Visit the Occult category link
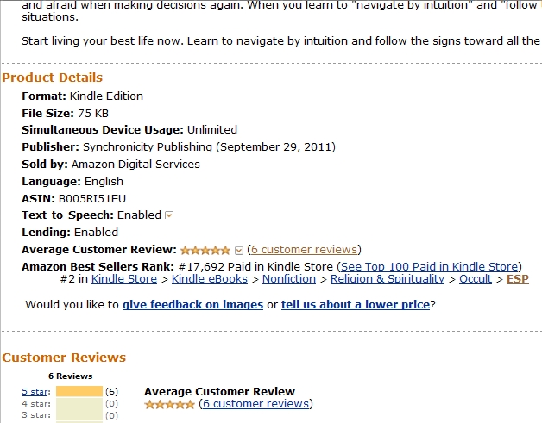 click(476, 279)
